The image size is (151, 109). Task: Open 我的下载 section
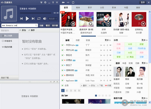click(x=9, y=78)
